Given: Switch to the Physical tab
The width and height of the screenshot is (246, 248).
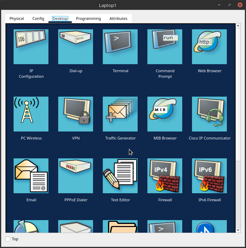Looking at the screenshot, I should 17,18.
